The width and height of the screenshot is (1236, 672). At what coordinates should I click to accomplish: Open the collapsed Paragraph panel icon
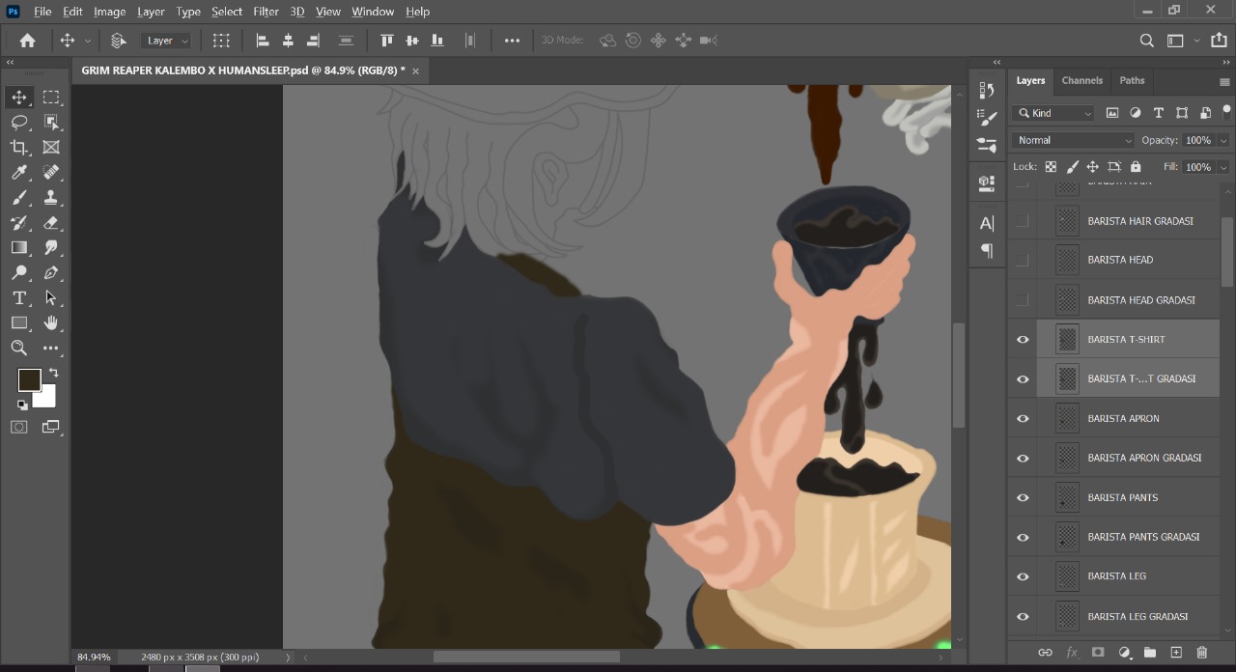pyautogui.click(x=987, y=251)
